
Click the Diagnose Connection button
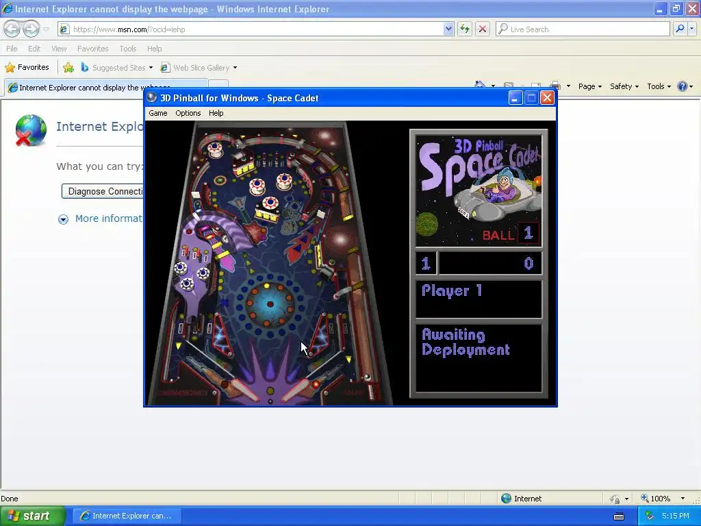pyautogui.click(x=103, y=192)
